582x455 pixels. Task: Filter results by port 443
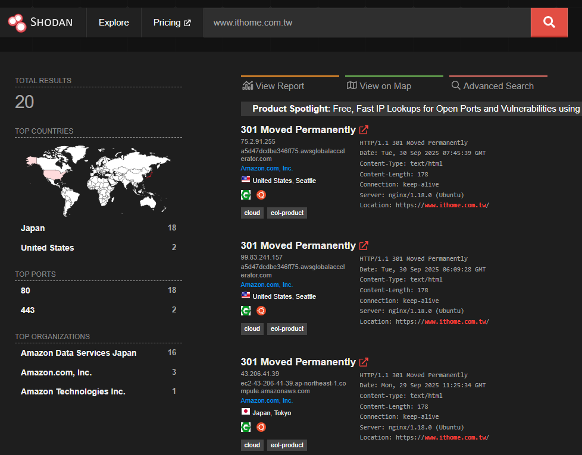27,310
